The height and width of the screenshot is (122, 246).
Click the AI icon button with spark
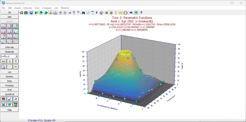click(10, 99)
